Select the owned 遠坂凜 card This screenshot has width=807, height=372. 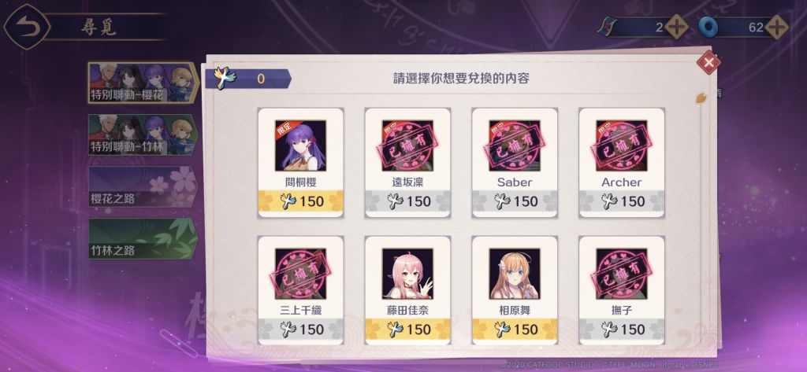pos(407,162)
